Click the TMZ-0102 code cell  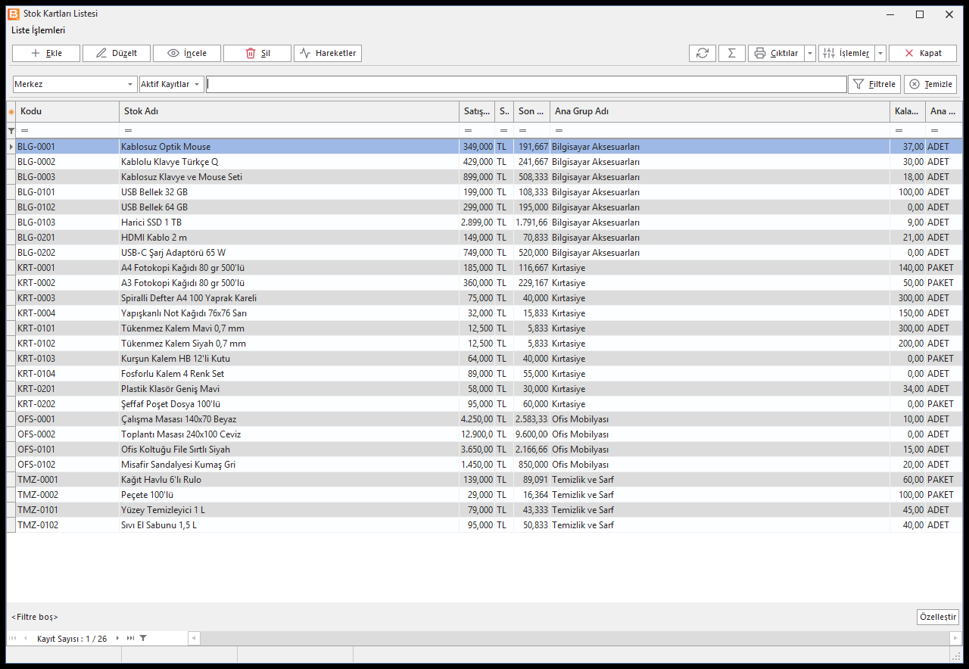pyautogui.click(x=67, y=525)
